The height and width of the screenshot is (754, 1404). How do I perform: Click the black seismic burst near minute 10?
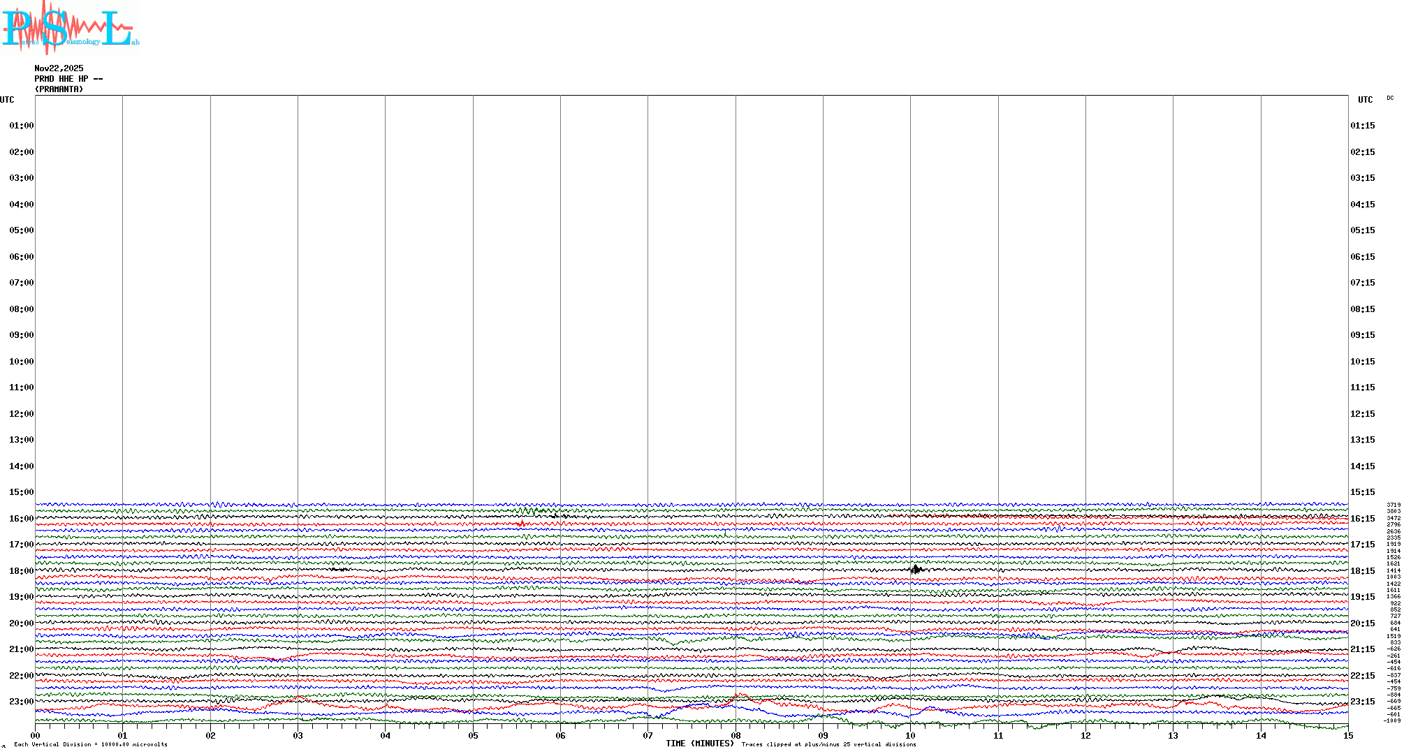tap(916, 570)
